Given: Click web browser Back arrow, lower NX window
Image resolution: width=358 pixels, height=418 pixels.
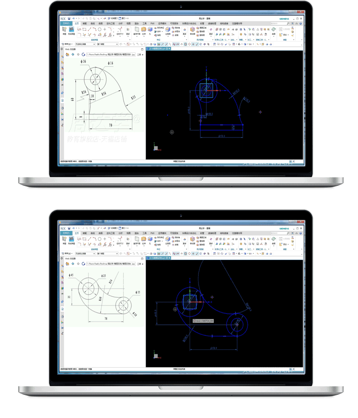Looking at the screenshot, I should pyautogui.click(x=73, y=264).
